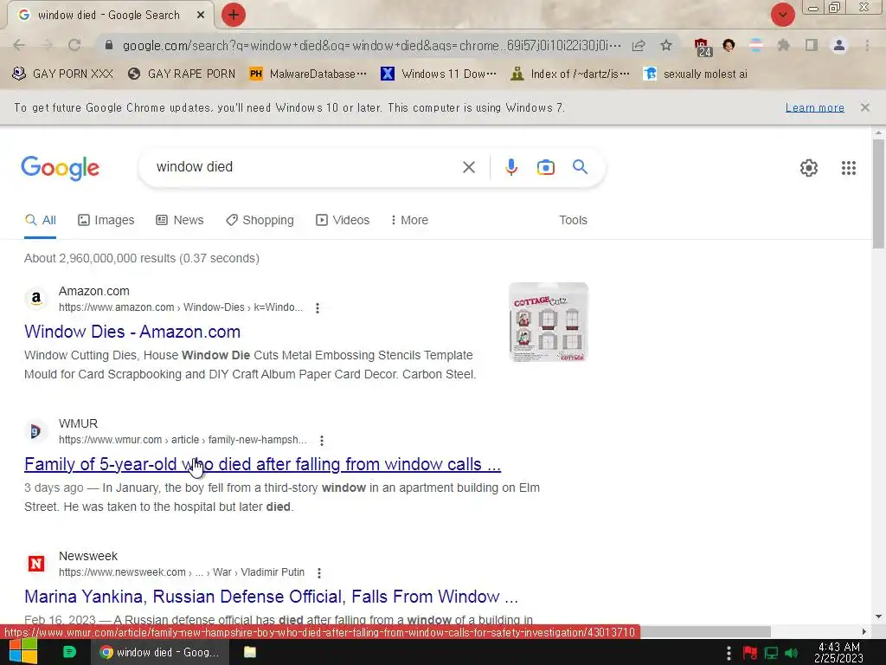This screenshot has height=665, width=886.
Task: Open the Windows 11 Dow… bookmark
Action: (439, 74)
